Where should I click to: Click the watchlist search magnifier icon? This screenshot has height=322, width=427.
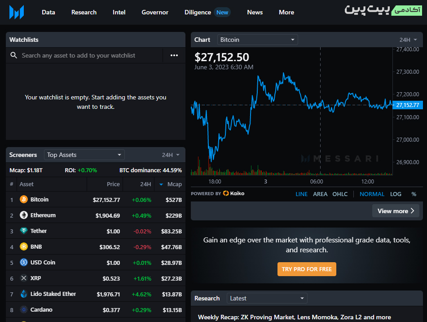pos(13,55)
